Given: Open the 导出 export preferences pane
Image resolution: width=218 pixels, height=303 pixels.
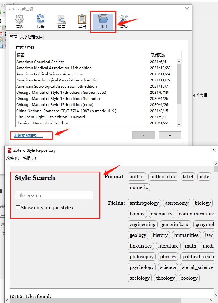Looking at the screenshot, I should [x=82, y=22].
